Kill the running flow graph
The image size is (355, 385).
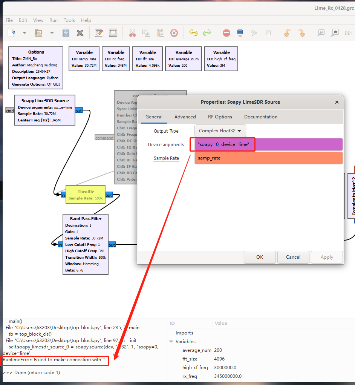pos(268,33)
